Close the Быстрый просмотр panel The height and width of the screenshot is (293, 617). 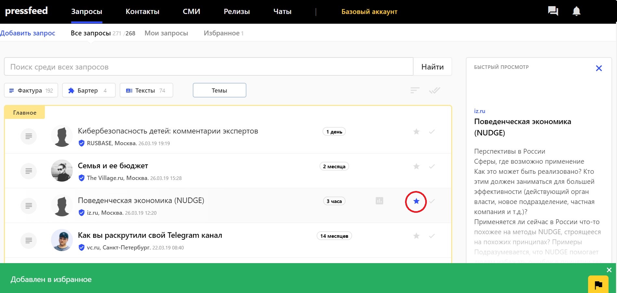pyautogui.click(x=599, y=68)
